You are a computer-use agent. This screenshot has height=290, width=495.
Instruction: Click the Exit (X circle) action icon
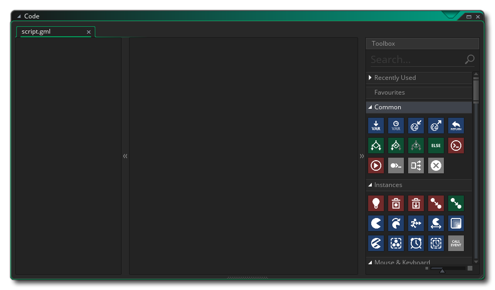click(x=436, y=165)
